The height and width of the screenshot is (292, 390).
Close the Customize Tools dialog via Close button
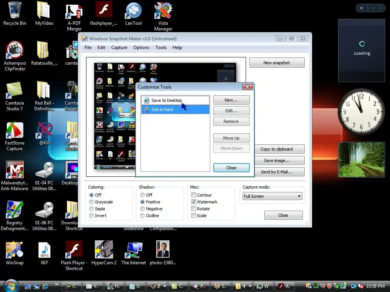[x=231, y=168]
